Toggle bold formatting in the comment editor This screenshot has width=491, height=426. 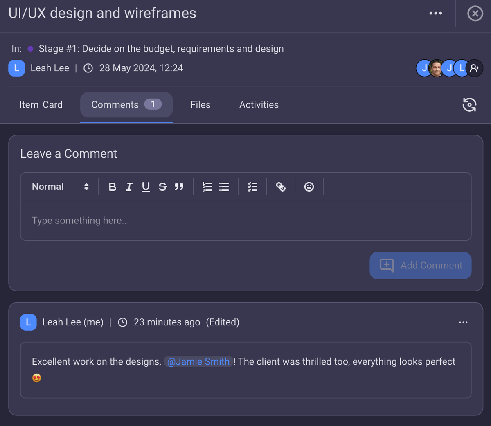coord(113,187)
